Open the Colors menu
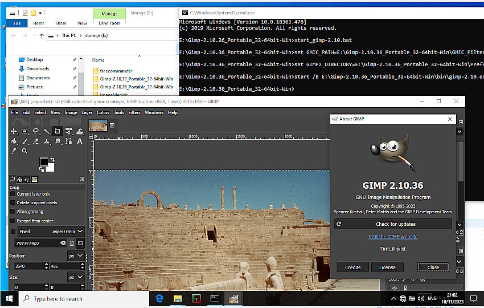The width and height of the screenshot is (484, 308). click(102, 112)
